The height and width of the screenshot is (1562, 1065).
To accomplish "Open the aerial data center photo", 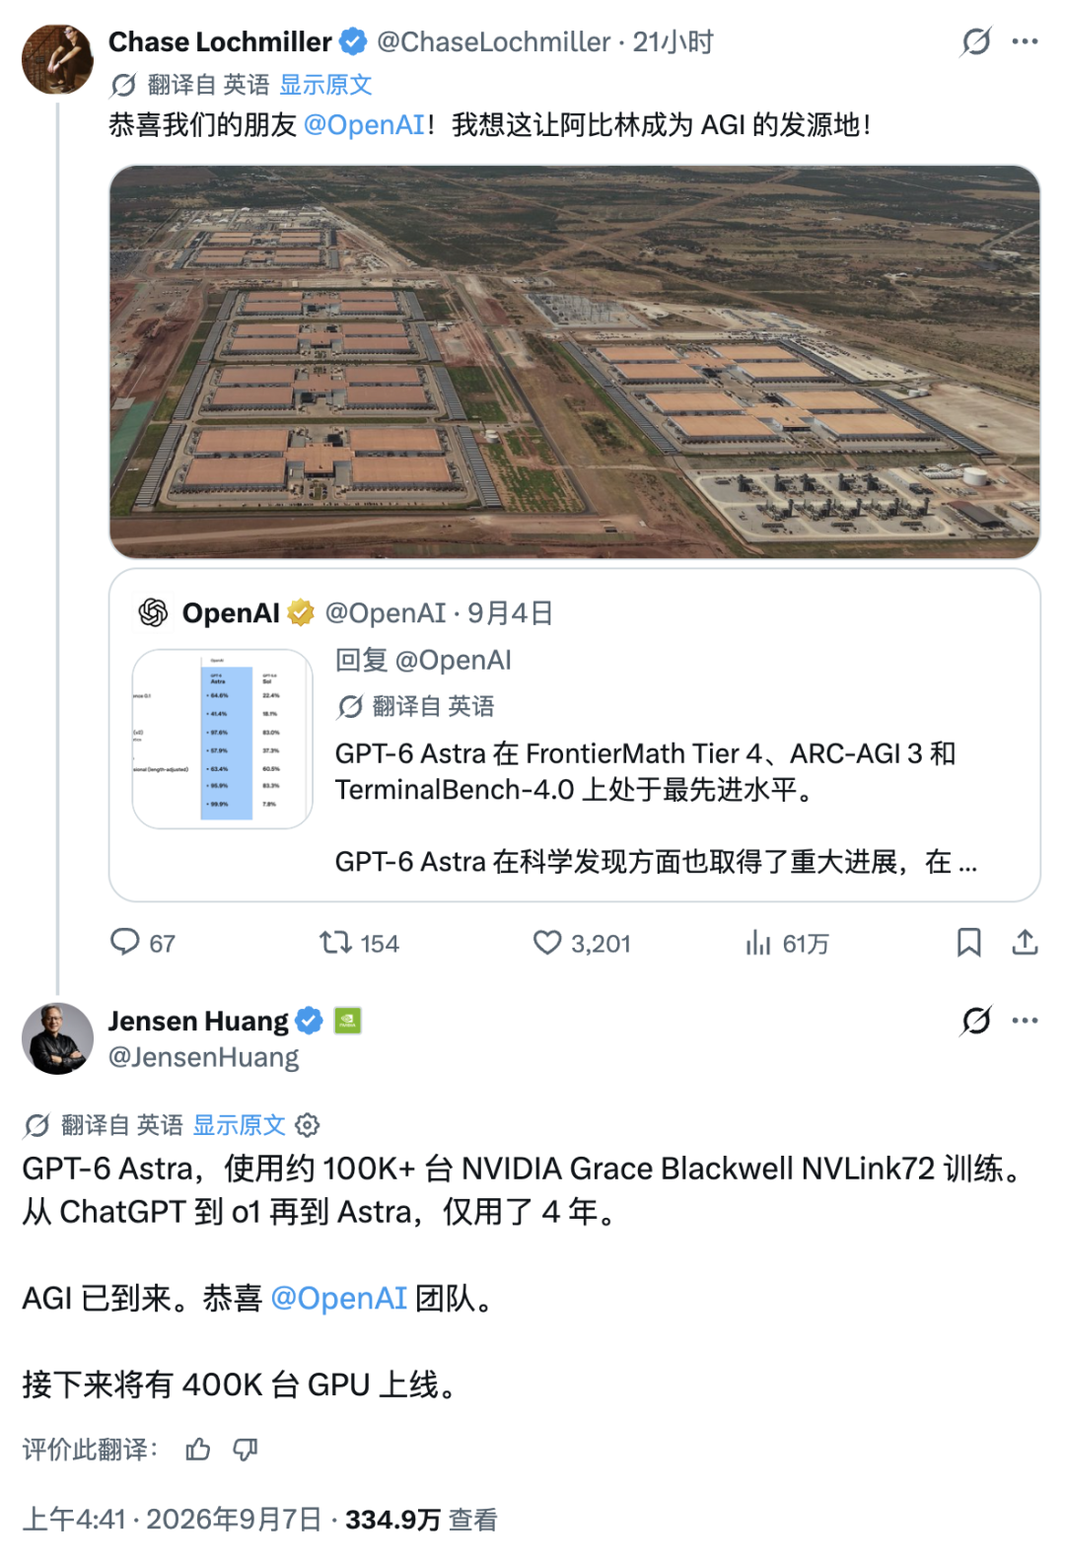I will [574, 362].
